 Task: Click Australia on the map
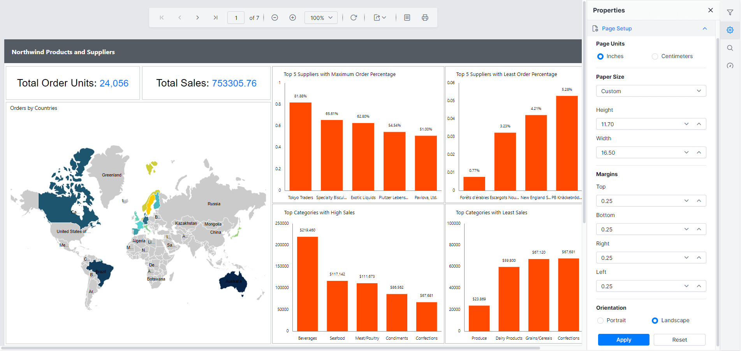233,282
